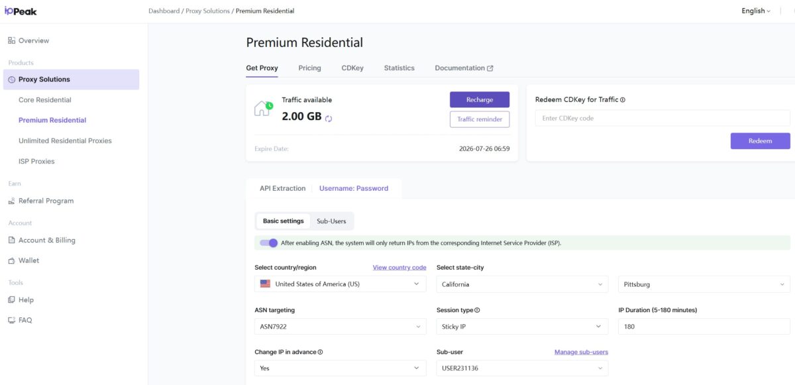Viewport: 795px width, 385px height.
Task: Click the expire date 2026-07-26 06:59
Action: point(484,149)
